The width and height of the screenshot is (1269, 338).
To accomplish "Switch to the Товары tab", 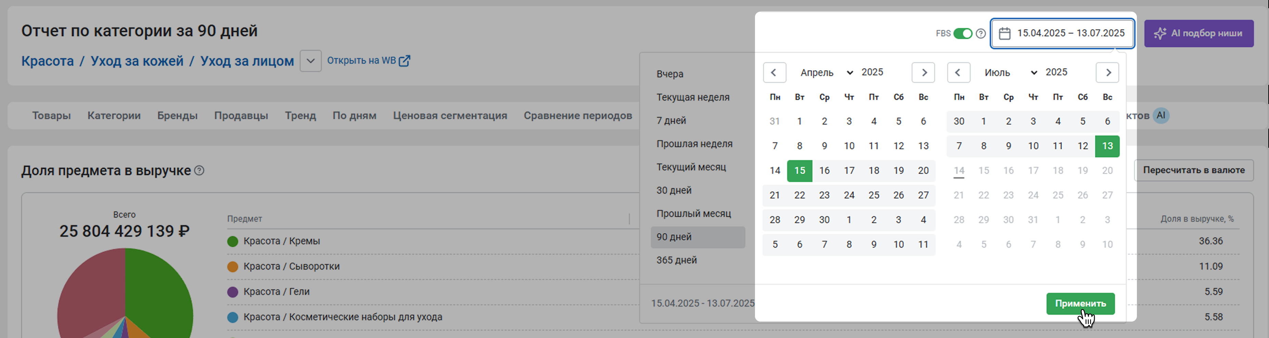I will coord(51,115).
